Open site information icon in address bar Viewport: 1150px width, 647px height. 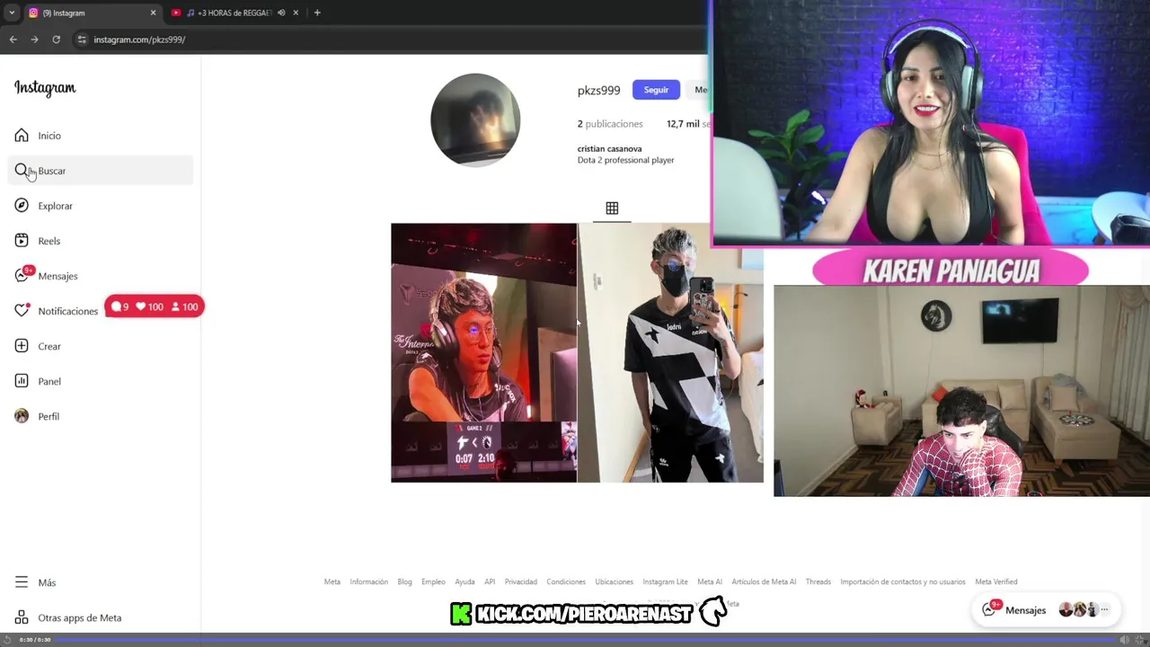(82, 40)
